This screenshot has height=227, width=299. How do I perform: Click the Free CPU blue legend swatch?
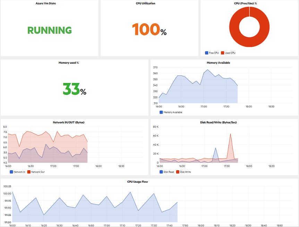[x=206, y=53]
